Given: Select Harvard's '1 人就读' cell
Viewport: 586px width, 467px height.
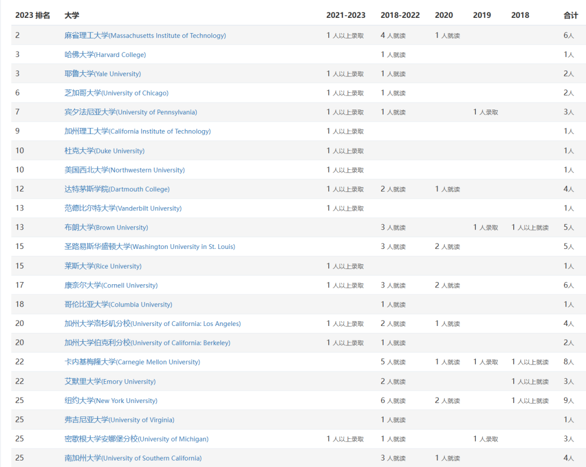Looking at the screenshot, I should pyautogui.click(x=393, y=55).
